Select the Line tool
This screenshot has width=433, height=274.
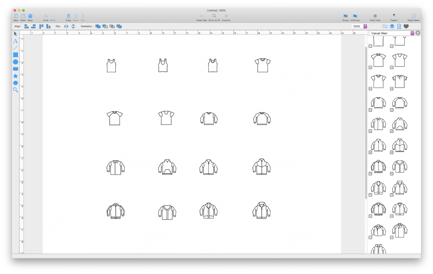[15, 48]
